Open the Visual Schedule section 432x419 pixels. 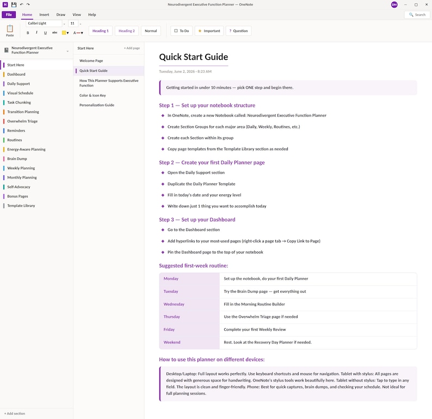(36, 93)
